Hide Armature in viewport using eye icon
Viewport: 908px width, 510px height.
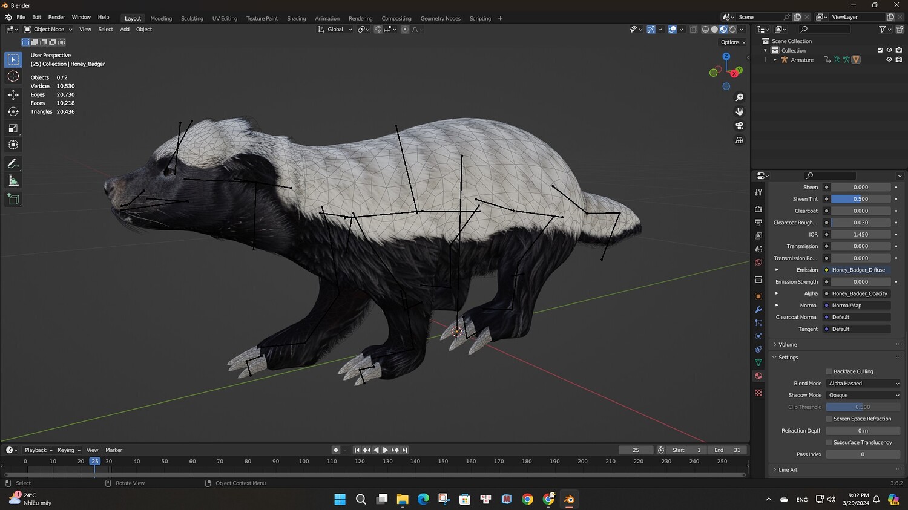(x=889, y=60)
